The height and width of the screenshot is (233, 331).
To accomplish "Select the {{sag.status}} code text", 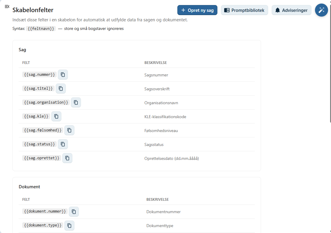I will click(39, 144).
